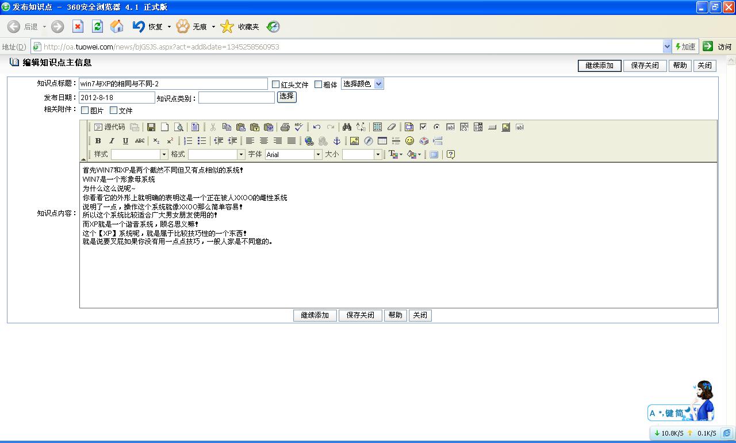Enable the 红头文件 checkbox
The height and width of the screenshot is (443, 736).
coord(276,85)
